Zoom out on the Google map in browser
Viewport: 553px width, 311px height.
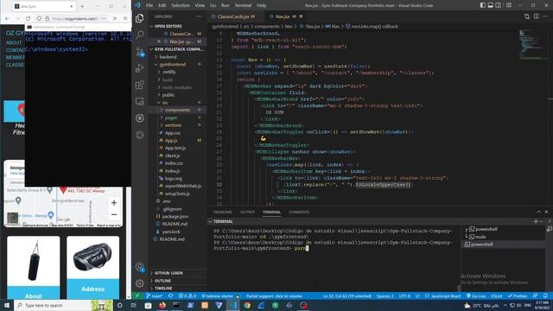114,214
